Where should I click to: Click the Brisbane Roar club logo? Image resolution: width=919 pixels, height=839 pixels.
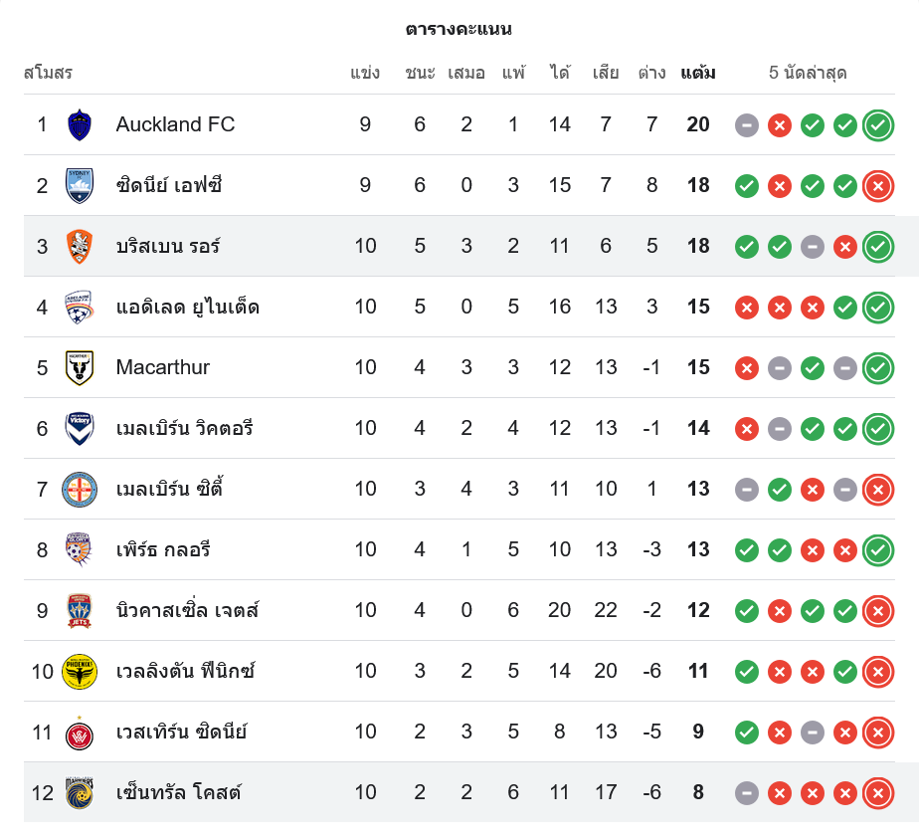point(80,247)
